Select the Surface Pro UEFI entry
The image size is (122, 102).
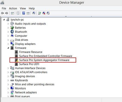(x=29, y=64)
